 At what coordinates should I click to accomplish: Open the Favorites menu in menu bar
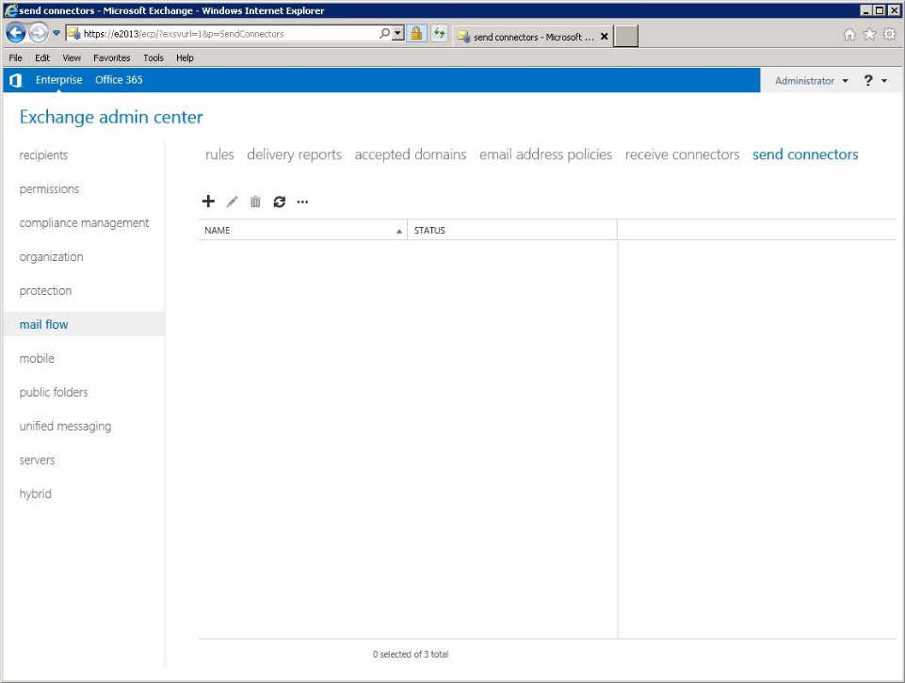coord(112,57)
